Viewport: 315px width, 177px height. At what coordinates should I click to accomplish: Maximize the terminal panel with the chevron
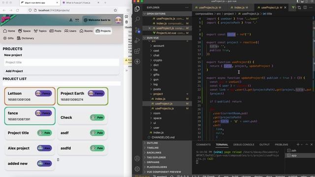click(x=307, y=144)
